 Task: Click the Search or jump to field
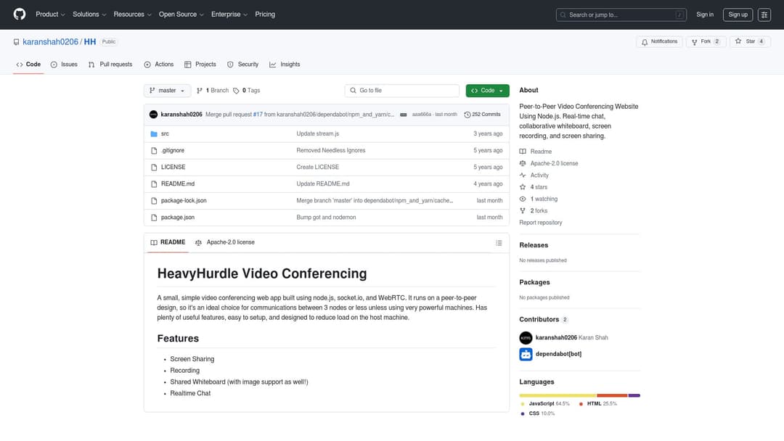pos(621,15)
